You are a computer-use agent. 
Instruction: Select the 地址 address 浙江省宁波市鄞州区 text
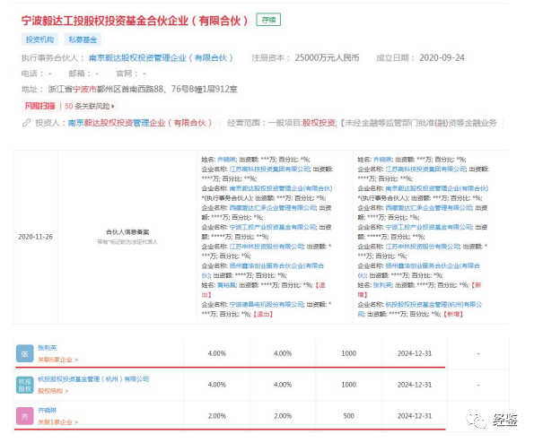click(143, 89)
